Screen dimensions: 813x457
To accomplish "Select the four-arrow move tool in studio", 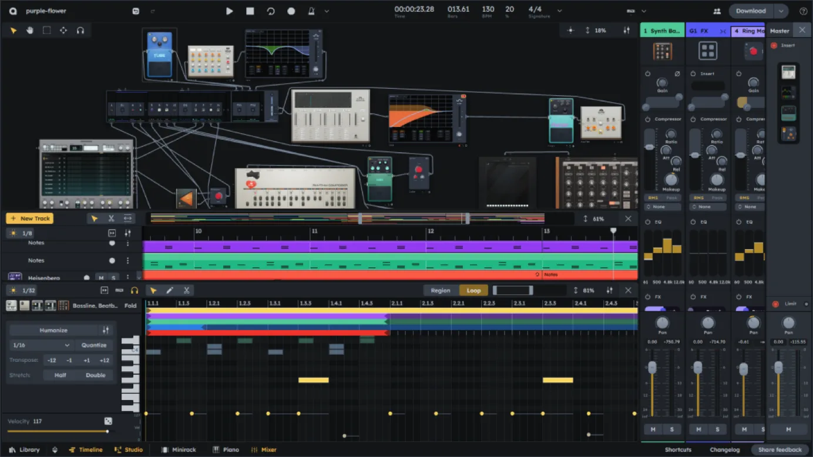I will (63, 31).
